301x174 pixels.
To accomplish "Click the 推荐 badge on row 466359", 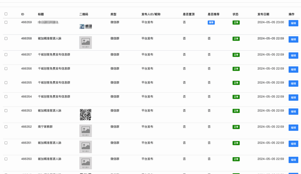I will [211, 22].
